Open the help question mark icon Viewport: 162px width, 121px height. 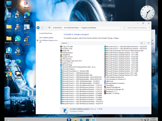(149, 43)
